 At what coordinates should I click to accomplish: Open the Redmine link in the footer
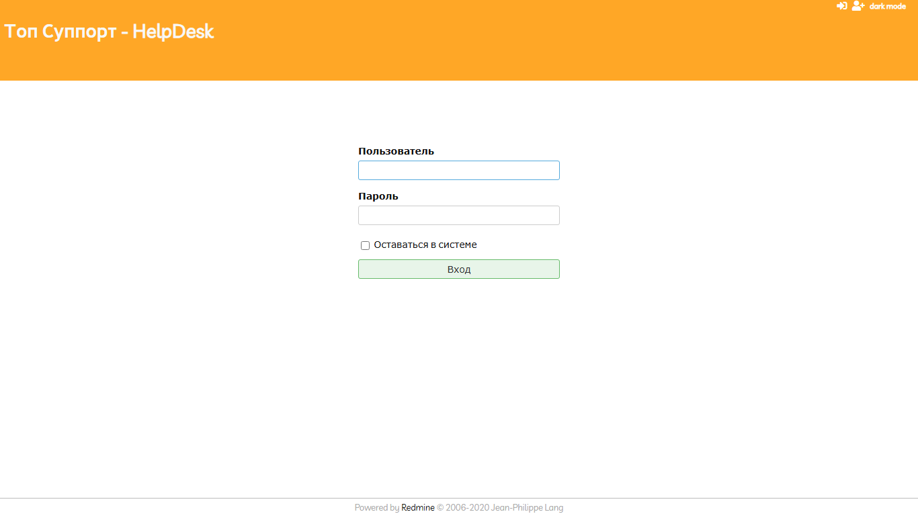coord(418,508)
